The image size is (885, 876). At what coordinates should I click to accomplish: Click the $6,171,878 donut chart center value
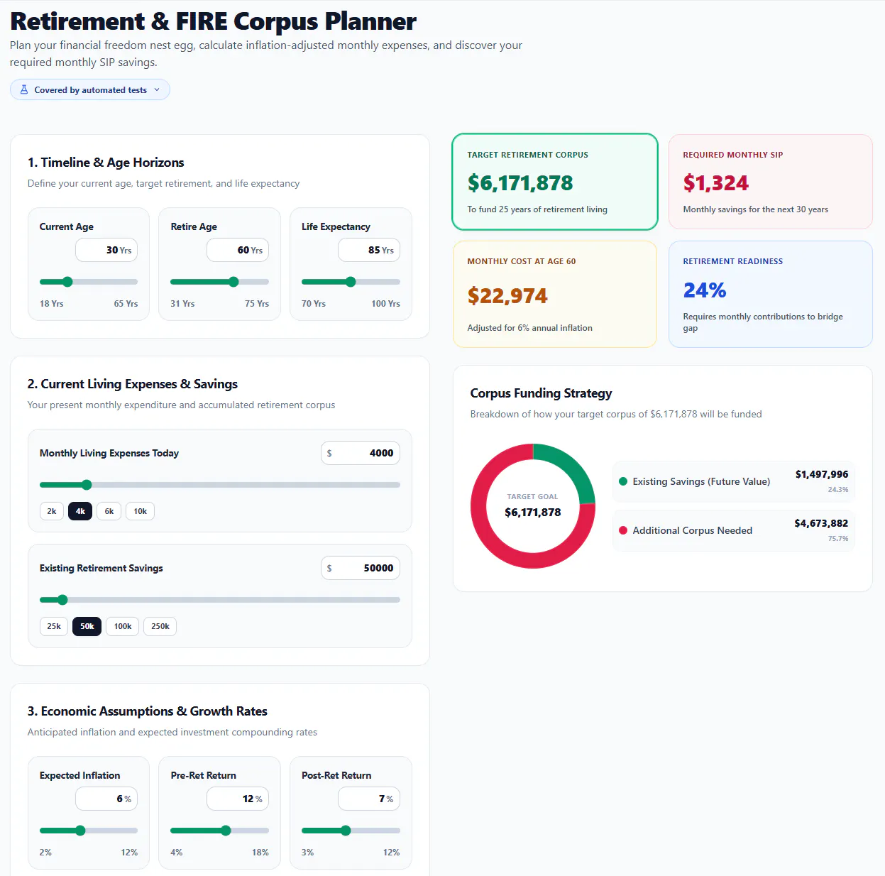[533, 513]
